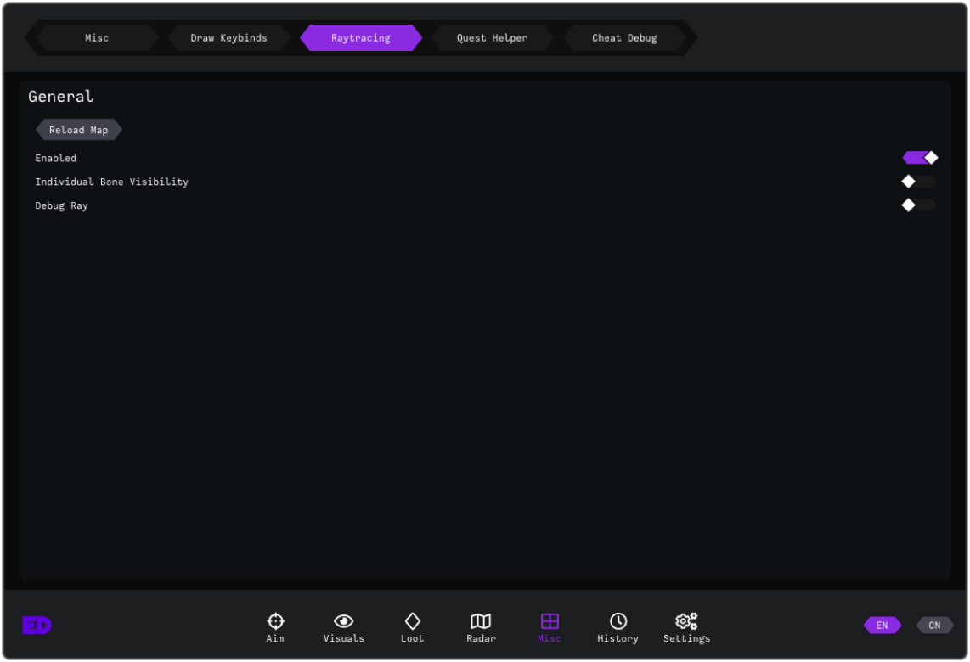Open the Quest Helper tab

[x=492, y=38]
